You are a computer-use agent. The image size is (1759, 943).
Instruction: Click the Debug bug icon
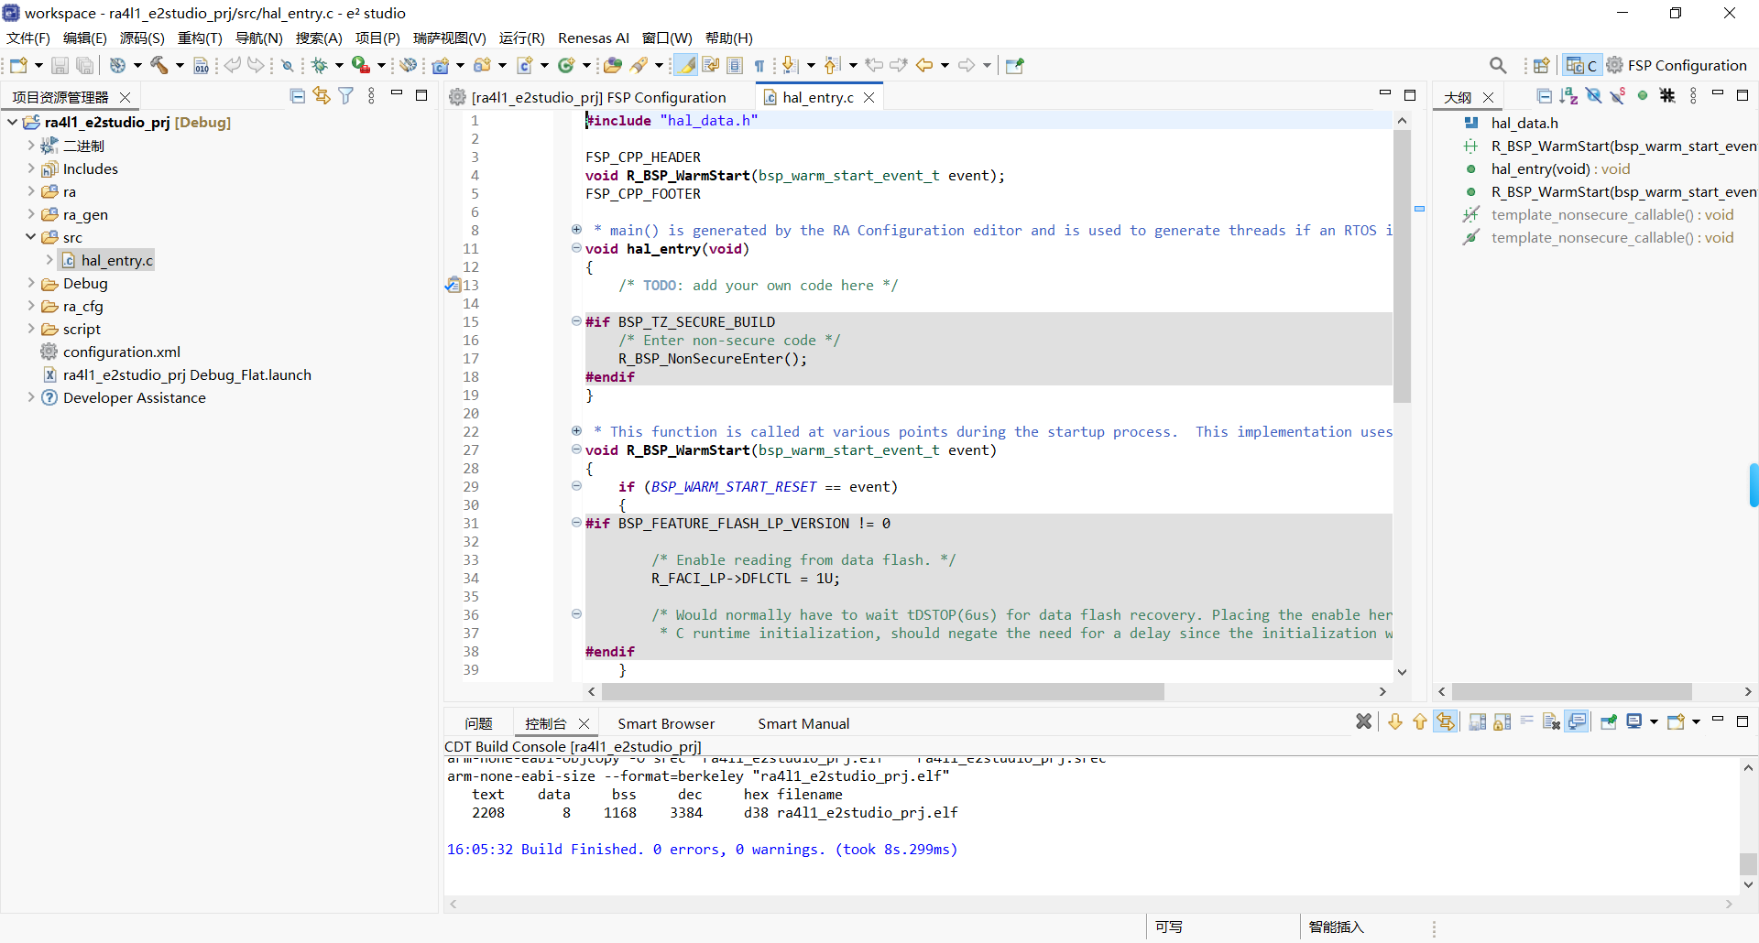coord(320,65)
